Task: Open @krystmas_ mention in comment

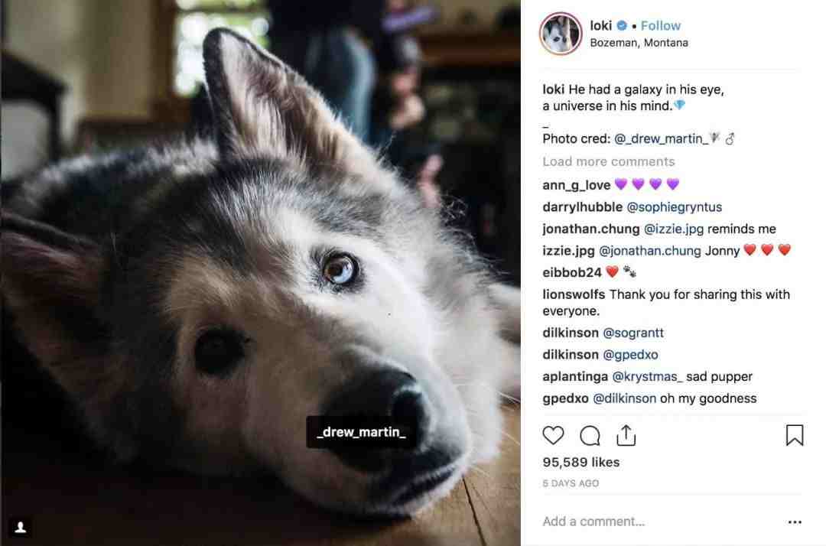Action: point(647,376)
